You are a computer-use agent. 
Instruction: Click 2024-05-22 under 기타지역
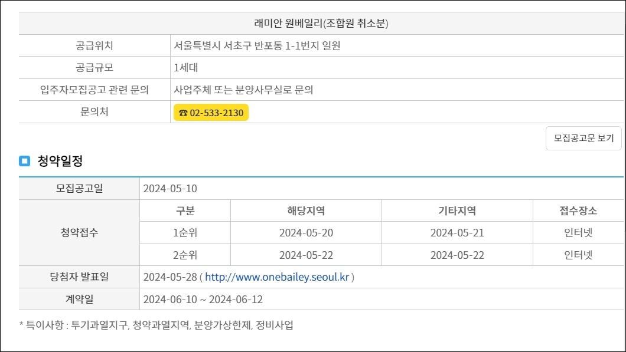[458, 255]
